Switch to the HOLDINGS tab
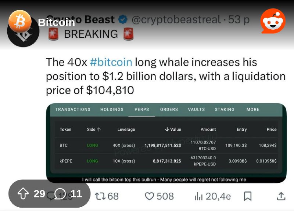Image resolution: width=294 pixels, height=212 pixels. pos(112,109)
